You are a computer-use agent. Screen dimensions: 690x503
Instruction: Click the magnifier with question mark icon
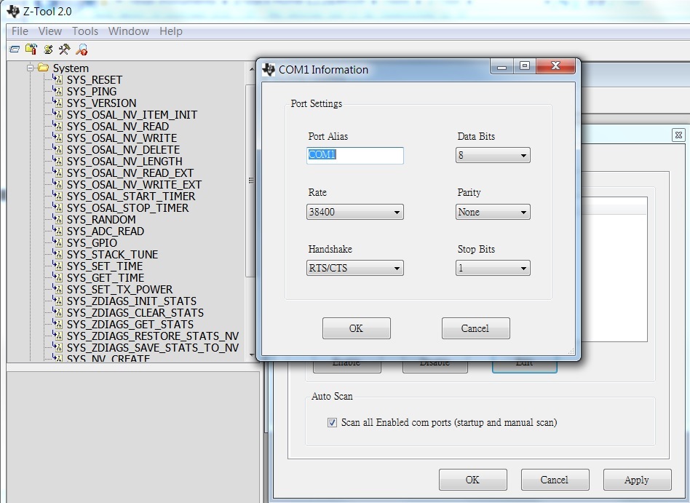[x=82, y=49]
